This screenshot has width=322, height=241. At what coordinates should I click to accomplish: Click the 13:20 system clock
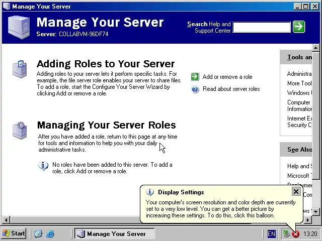coord(310,234)
